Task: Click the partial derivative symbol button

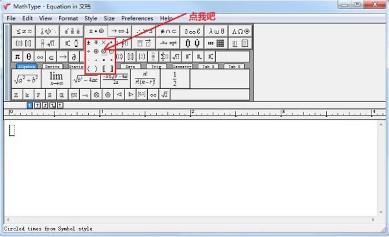Action: pos(74,56)
